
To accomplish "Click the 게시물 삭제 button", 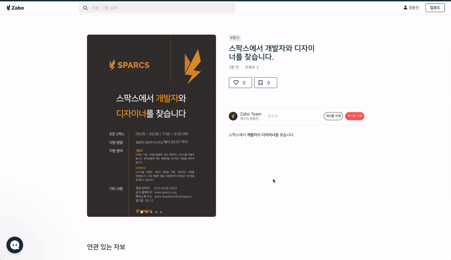I will coord(354,116).
